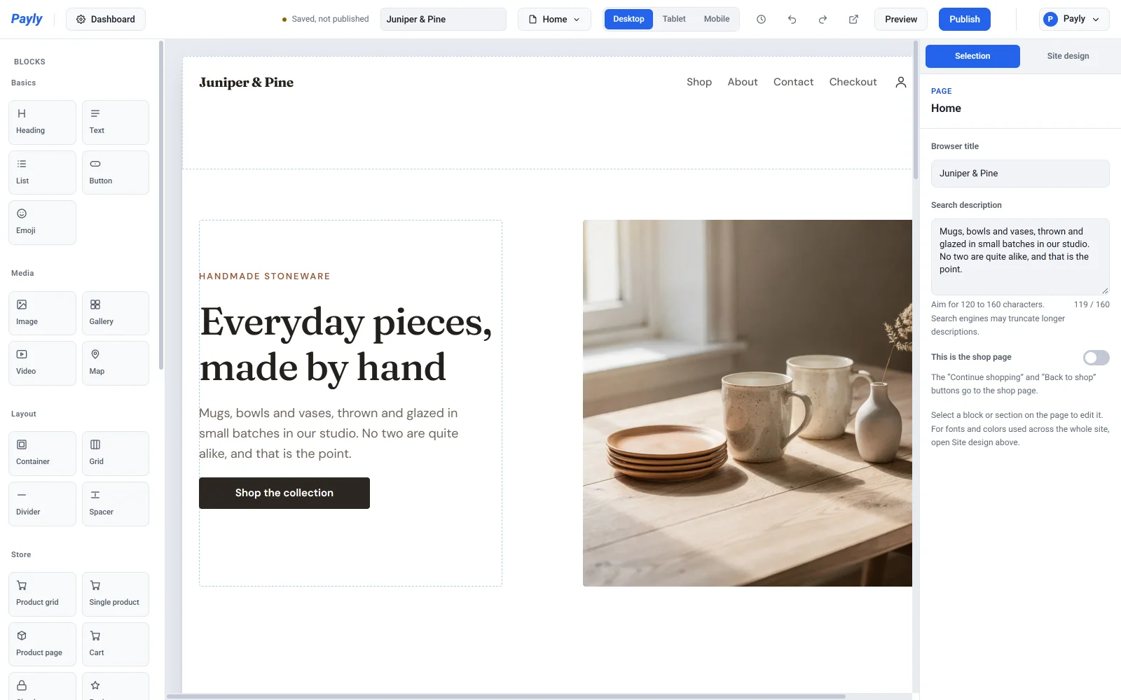Screen dimensions: 1121x700
Task: Click the Preview button
Action: 901,20
